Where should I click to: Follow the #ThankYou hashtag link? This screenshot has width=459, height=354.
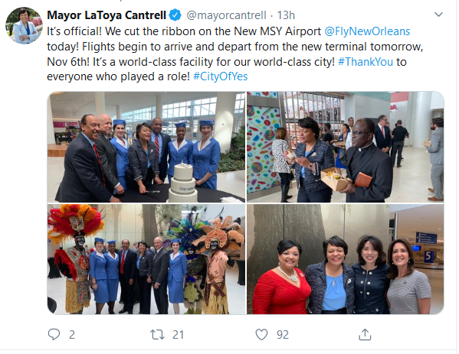[x=366, y=62]
